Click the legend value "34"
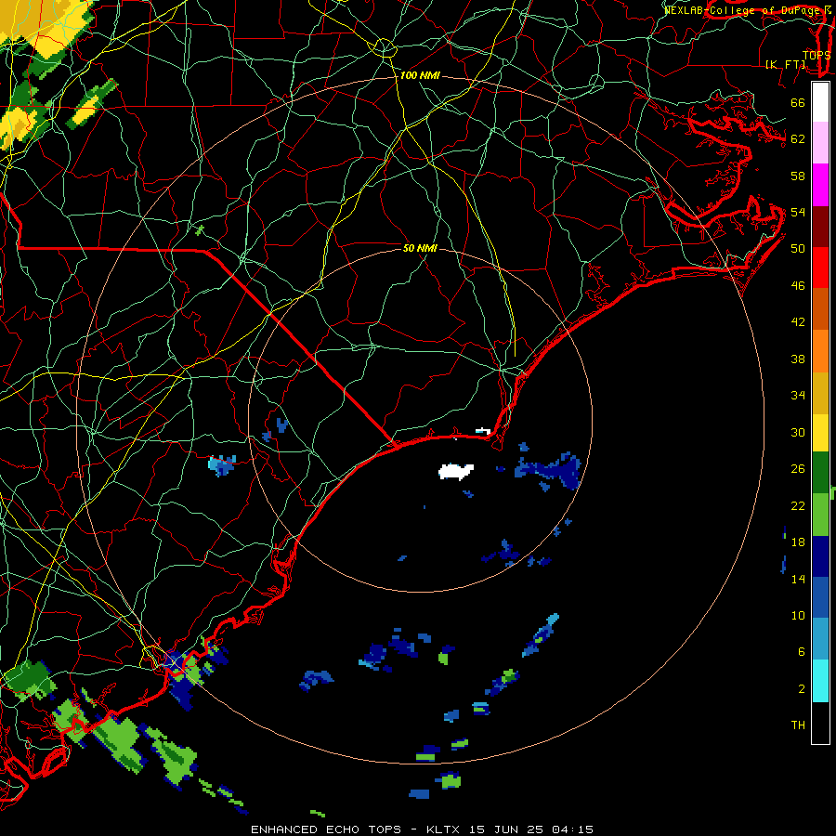836x836 pixels. click(798, 395)
